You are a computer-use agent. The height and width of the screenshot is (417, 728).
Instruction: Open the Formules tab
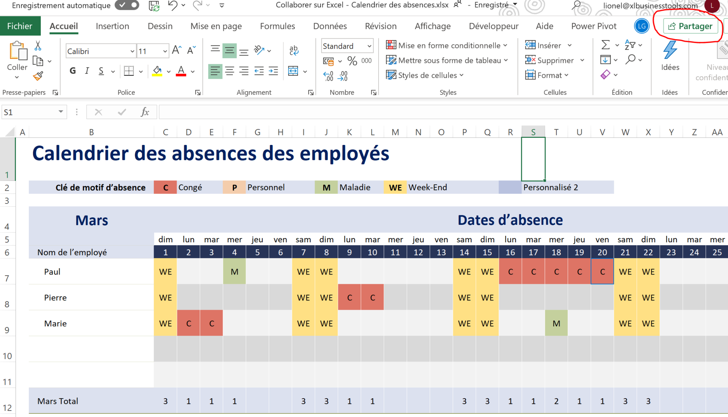pos(277,26)
